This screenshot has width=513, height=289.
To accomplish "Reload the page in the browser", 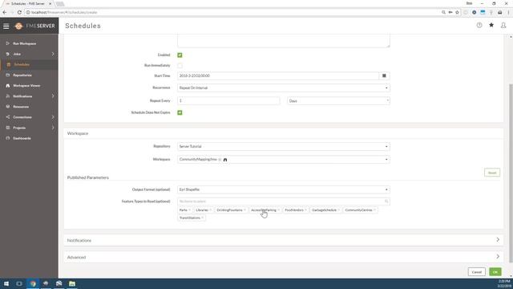I will tap(19, 12).
